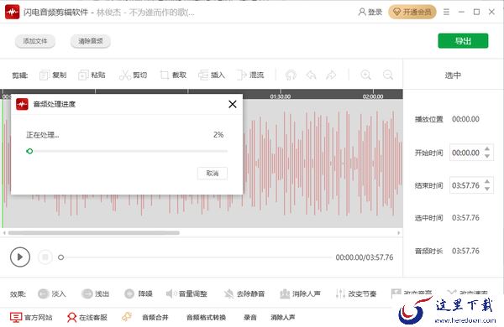Click the red app logo in the title bar

[x=13, y=13]
